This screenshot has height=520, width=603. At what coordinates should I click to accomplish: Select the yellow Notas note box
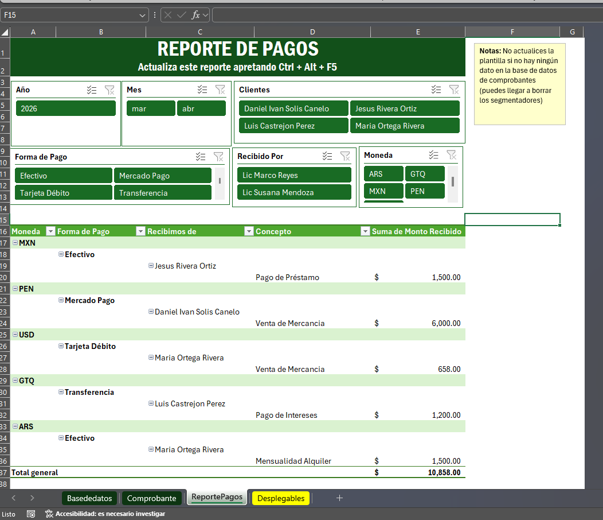click(x=519, y=84)
